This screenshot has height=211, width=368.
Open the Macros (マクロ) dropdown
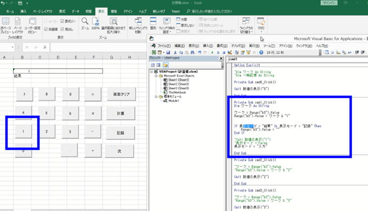(x=261, y=25)
